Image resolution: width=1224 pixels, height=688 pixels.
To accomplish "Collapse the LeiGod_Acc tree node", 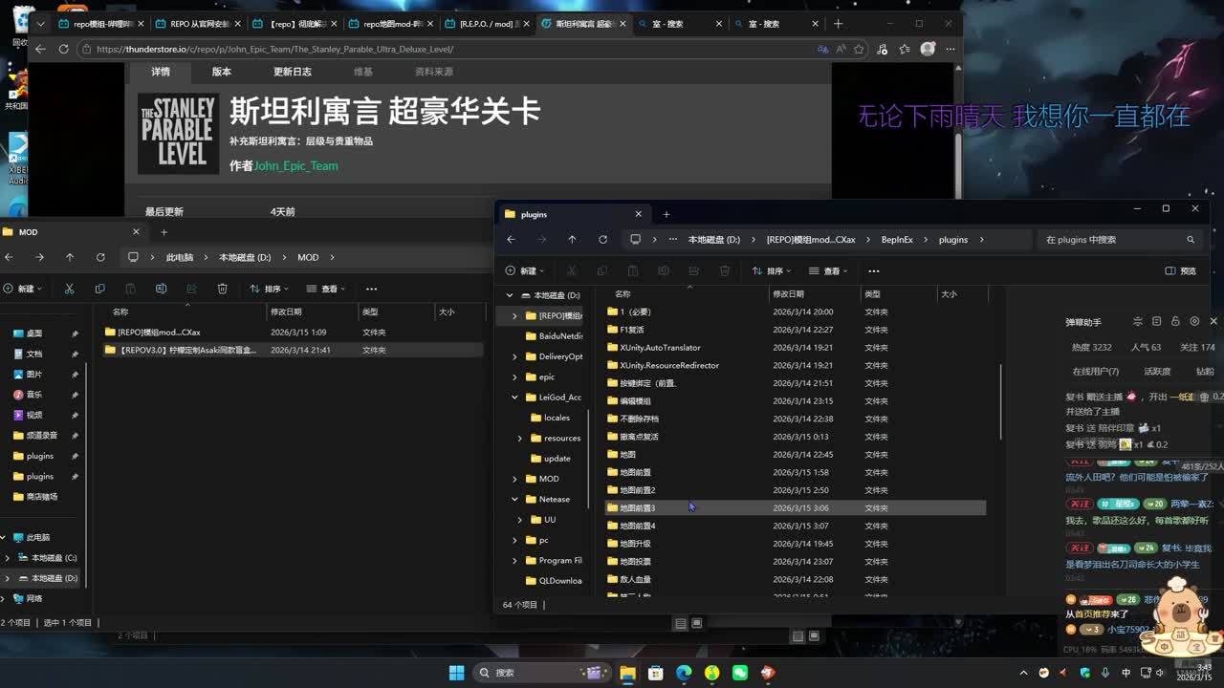I will 514,398.
